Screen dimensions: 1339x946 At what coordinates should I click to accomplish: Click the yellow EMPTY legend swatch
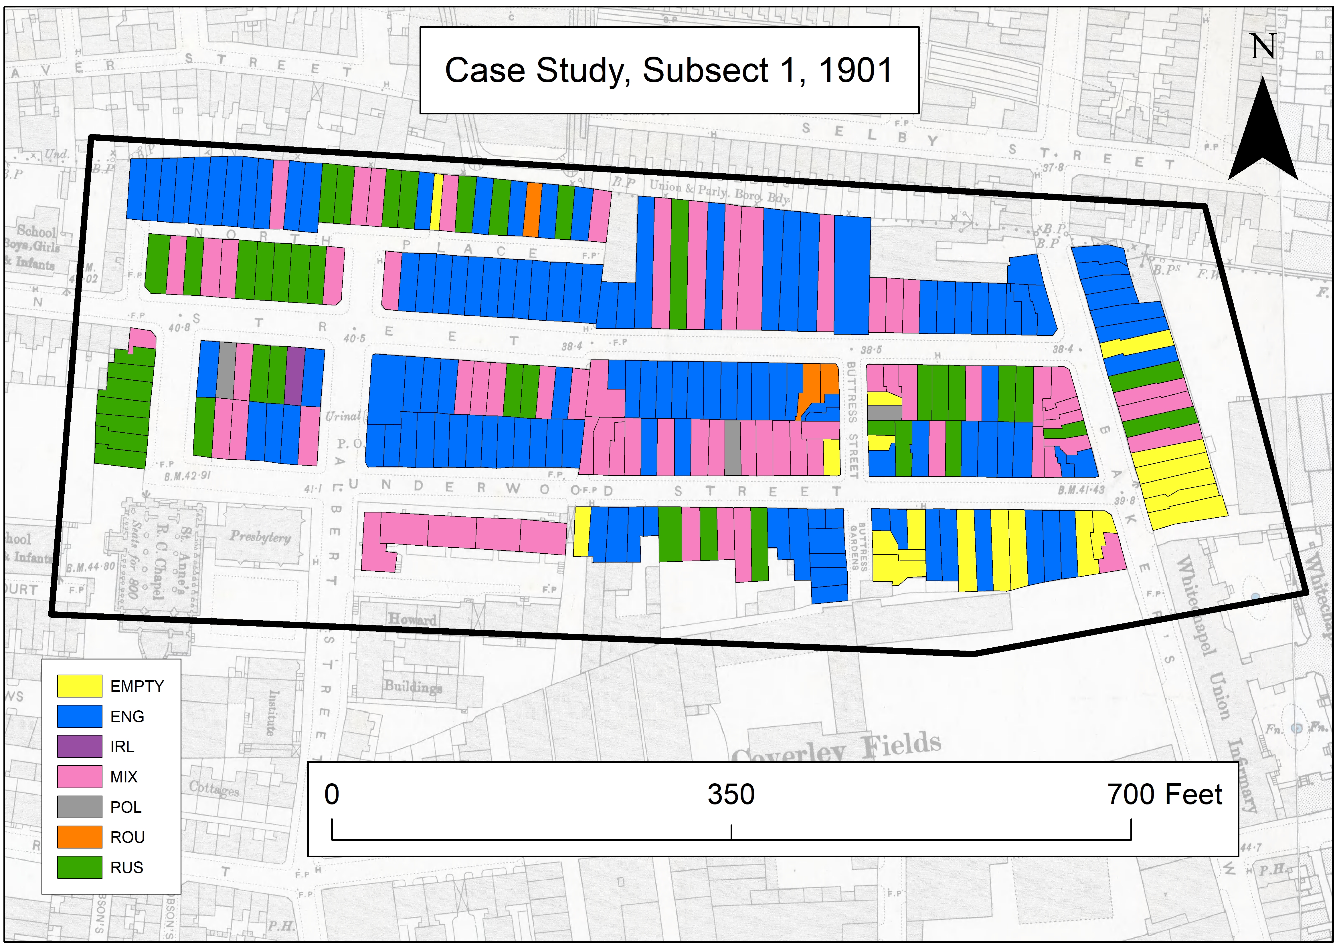80,685
